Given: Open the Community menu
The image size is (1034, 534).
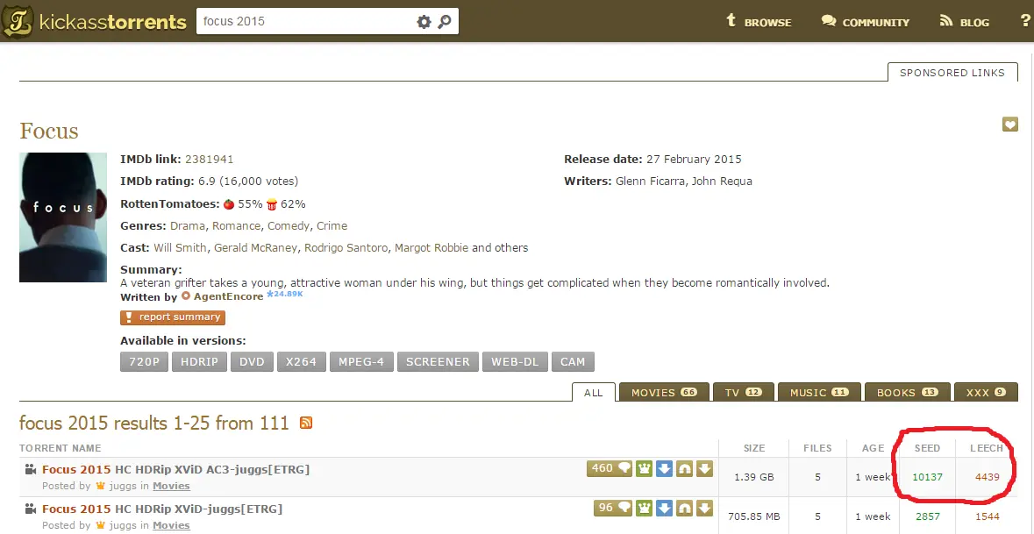Looking at the screenshot, I should [x=866, y=22].
